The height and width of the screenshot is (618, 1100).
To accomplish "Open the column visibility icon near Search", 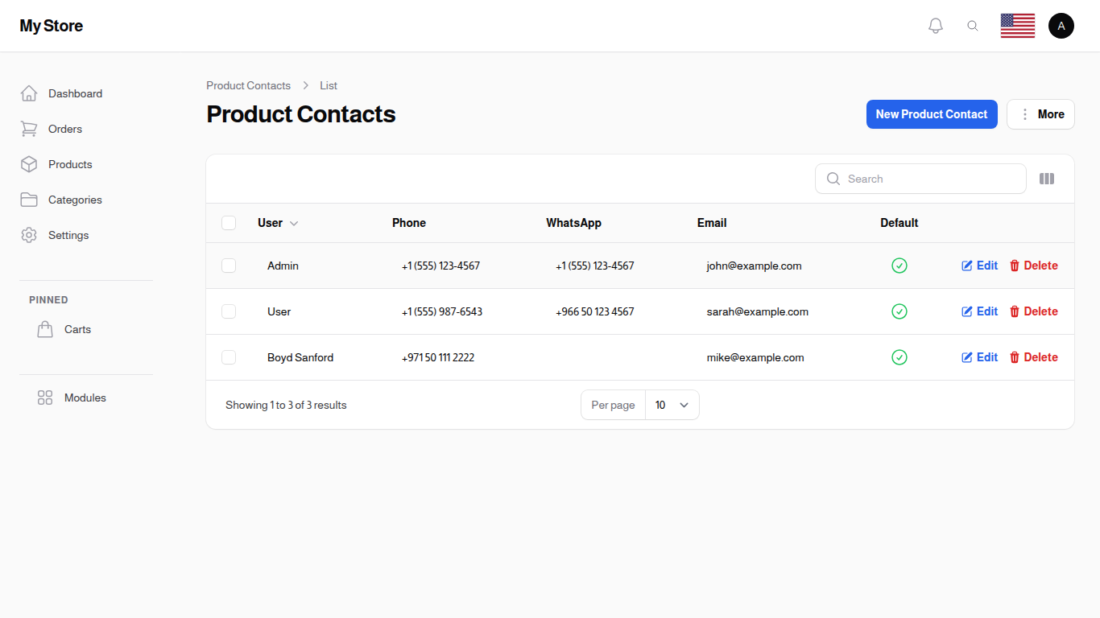I will point(1047,179).
